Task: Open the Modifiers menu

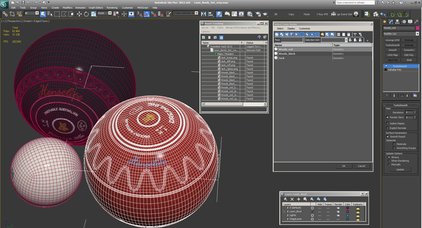Action: (67, 8)
